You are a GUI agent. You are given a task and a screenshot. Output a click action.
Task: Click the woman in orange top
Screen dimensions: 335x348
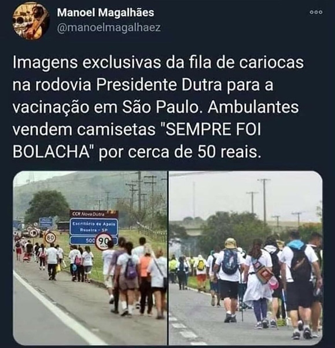pyautogui.click(x=146, y=280)
